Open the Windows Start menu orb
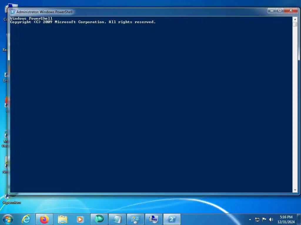Screen dimensions: 301x225 [8, 219]
